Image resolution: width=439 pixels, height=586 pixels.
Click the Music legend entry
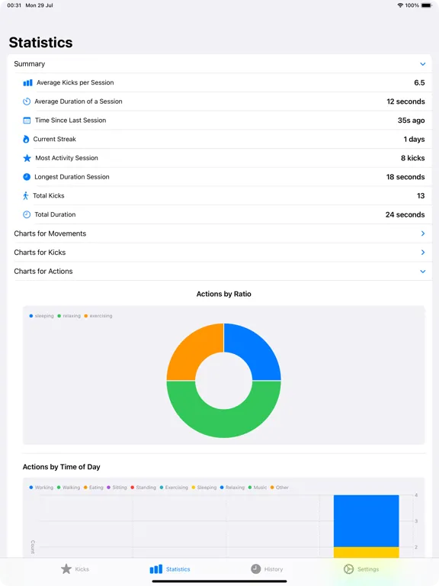tap(258, 488)
